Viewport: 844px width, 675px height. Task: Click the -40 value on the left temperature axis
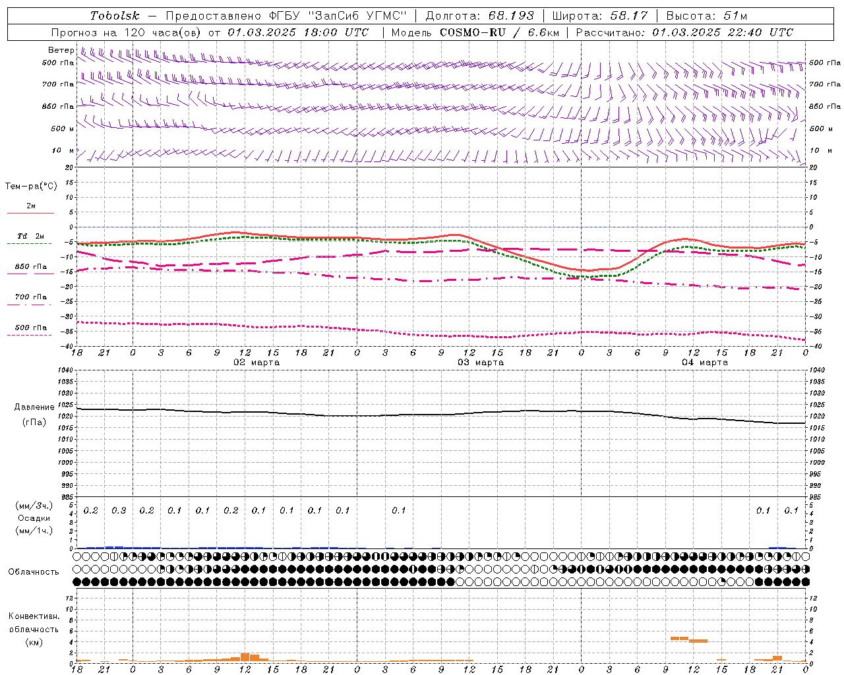68,346
